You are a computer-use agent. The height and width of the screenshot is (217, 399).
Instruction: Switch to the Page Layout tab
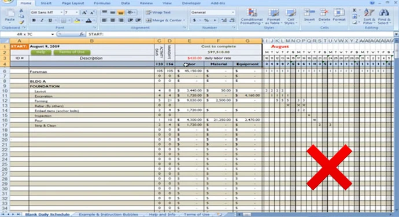point(73,3)
